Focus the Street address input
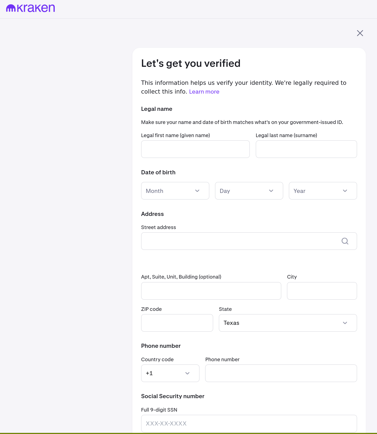 [238, 241]
